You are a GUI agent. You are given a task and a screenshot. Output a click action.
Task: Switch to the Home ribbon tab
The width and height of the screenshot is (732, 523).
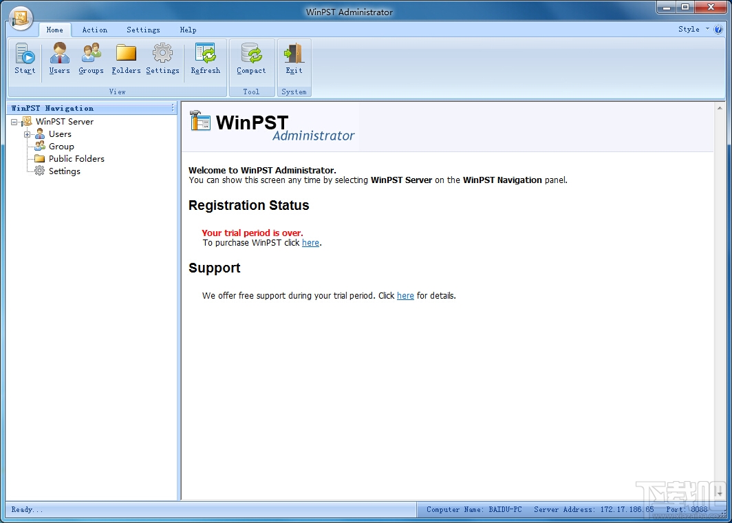point(54,30)
